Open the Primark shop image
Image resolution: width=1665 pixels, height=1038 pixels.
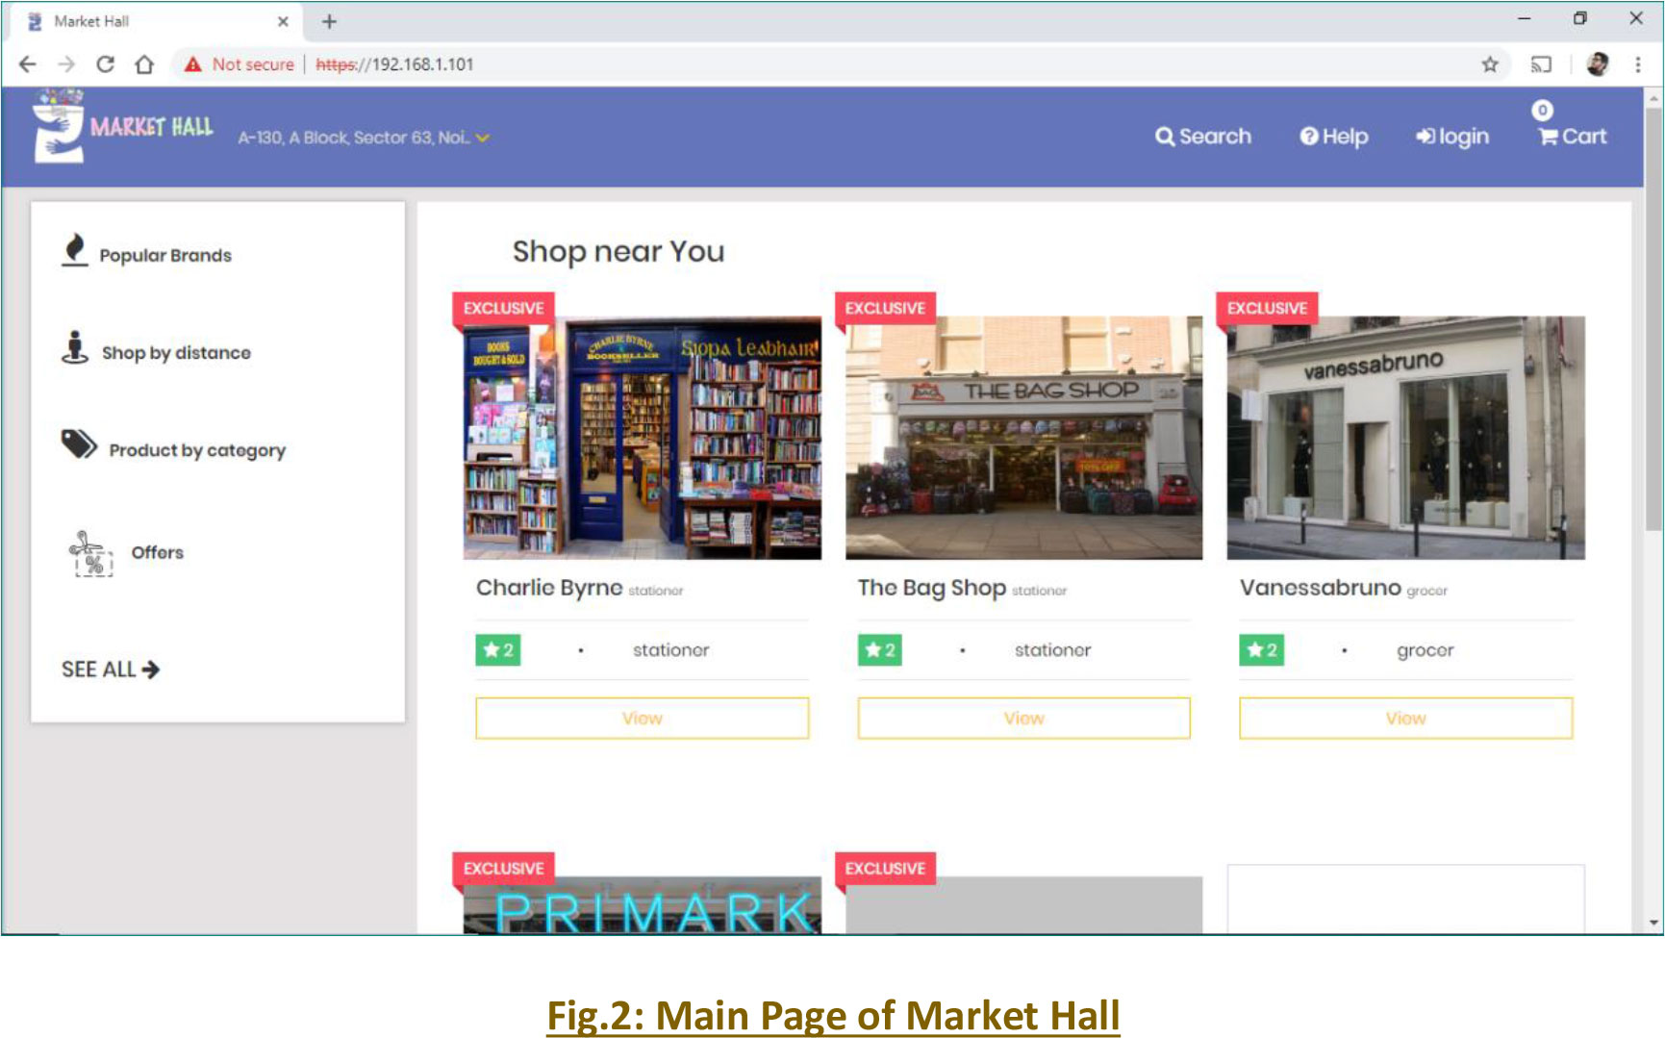(643, 905)
